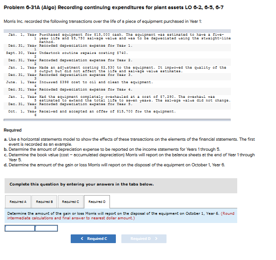Open the Required B tab
This screenshot has width=276, height=260.
tap(44, 202)
